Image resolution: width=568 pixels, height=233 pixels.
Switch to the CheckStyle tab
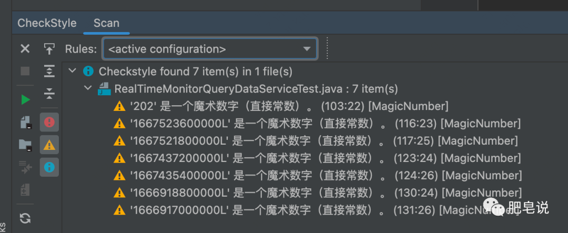[47, 23]
